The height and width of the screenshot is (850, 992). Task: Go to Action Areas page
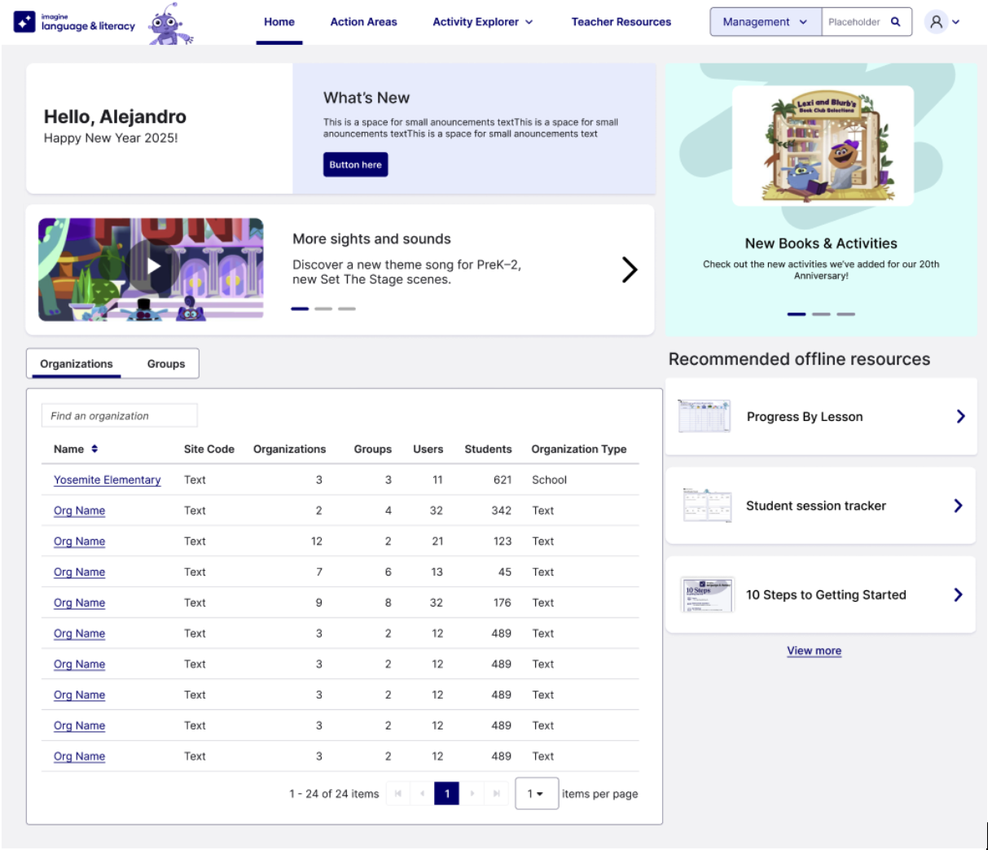363,22
